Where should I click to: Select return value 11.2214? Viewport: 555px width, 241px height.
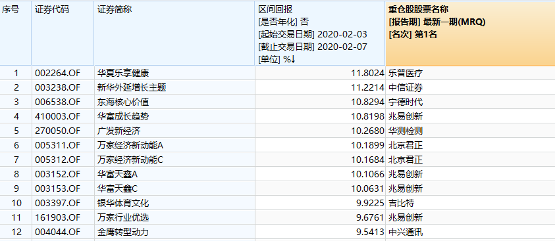pos(368,88)
